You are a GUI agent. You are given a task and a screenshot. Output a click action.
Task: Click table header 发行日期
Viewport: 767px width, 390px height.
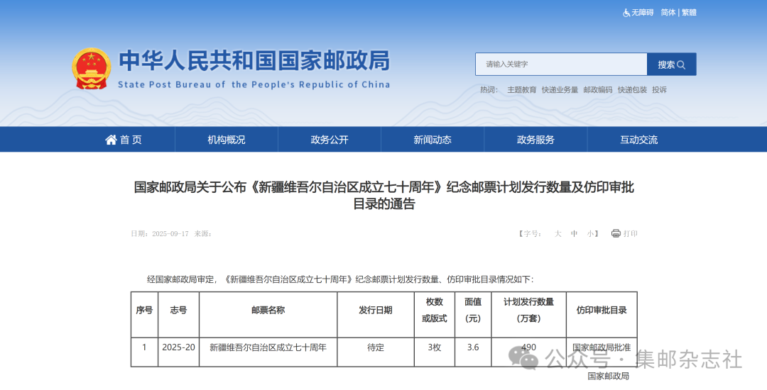[376, 311]
